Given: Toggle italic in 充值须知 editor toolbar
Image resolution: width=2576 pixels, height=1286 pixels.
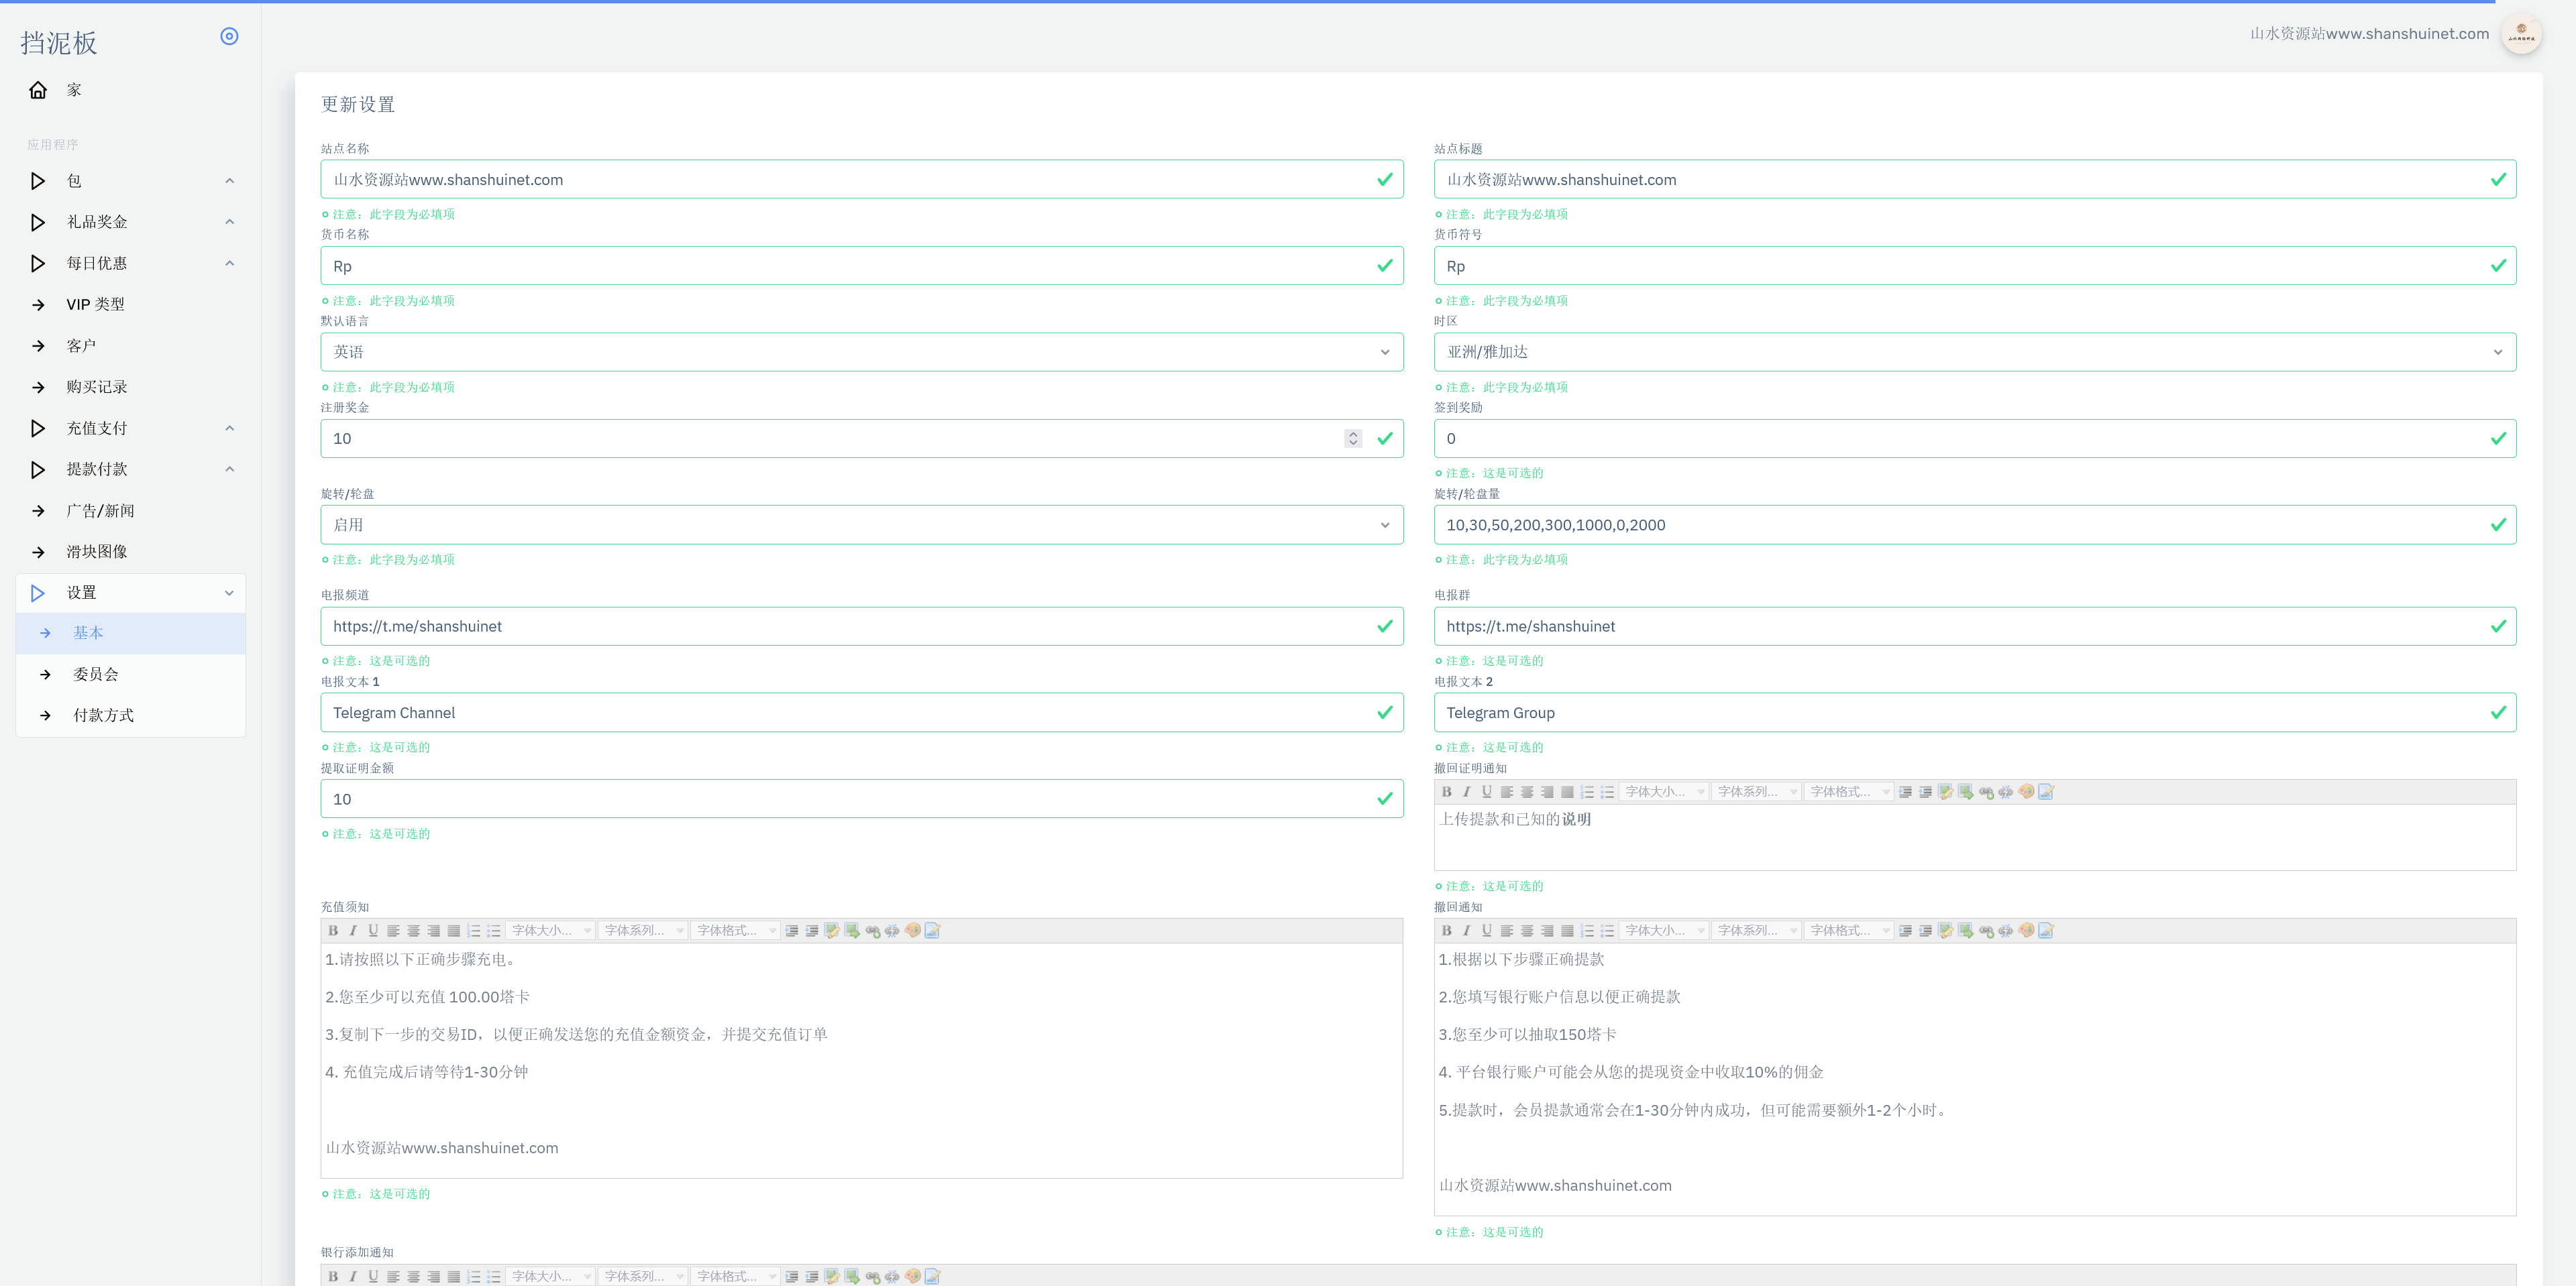Looking at the screenshot, I should click(x=352, y=930).
